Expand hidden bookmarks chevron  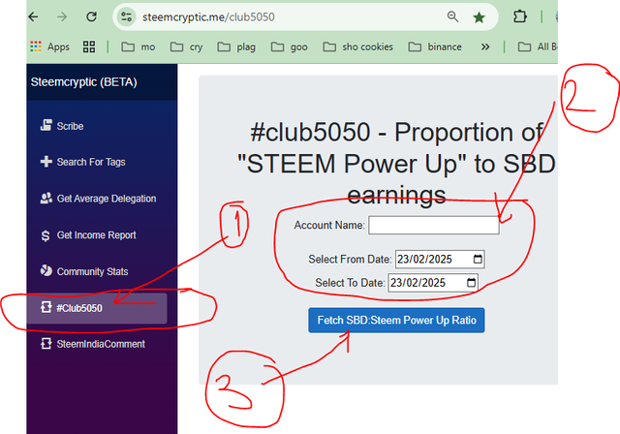pyautogui.click(x=485, y=47)
